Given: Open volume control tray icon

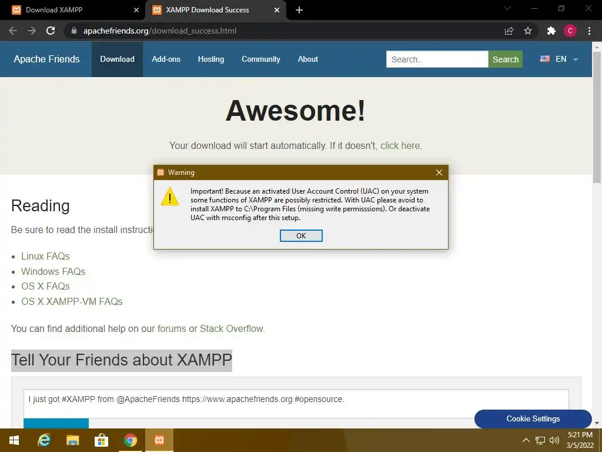Looking at the screenshot, I should [554, 440].
